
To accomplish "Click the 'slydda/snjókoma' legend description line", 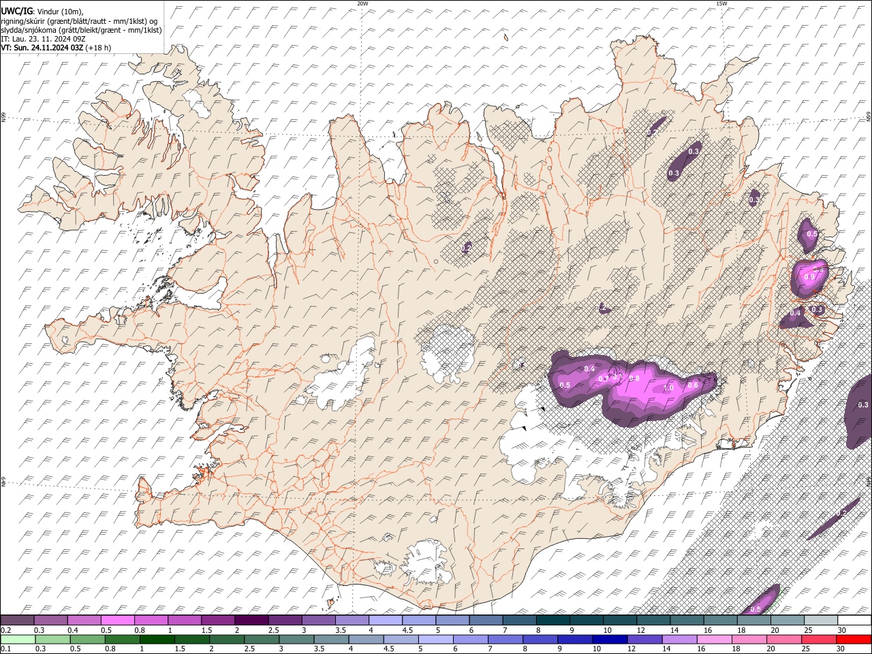I will (82, 30).
